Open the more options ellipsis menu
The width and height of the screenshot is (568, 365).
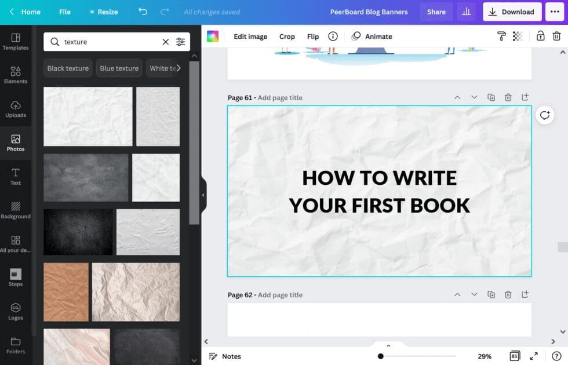(x=555, y=12)
